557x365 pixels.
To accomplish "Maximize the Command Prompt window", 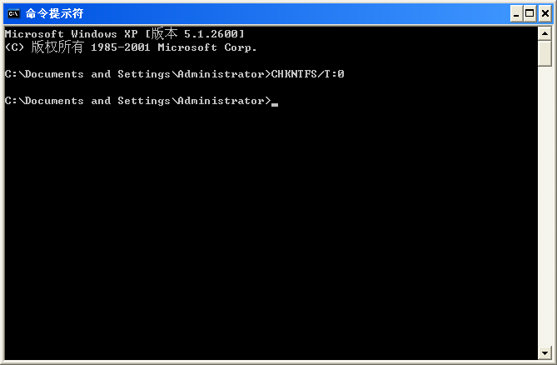I will pos(530,13).
